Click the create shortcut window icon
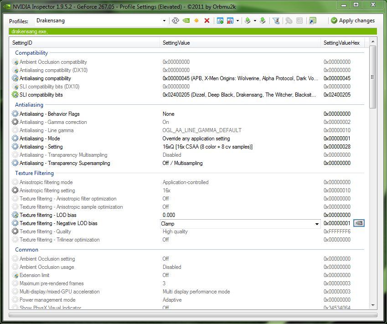The height and width of the screenshot is (324, 387). 312,21
